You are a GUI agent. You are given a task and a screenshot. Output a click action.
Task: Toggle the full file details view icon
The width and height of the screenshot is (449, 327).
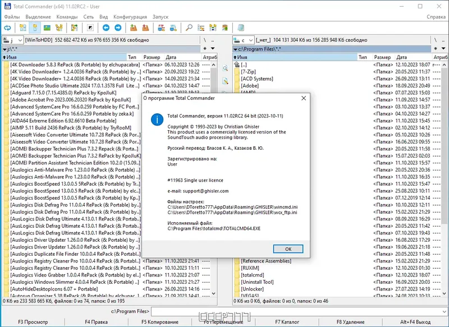[x=35, y=27]
